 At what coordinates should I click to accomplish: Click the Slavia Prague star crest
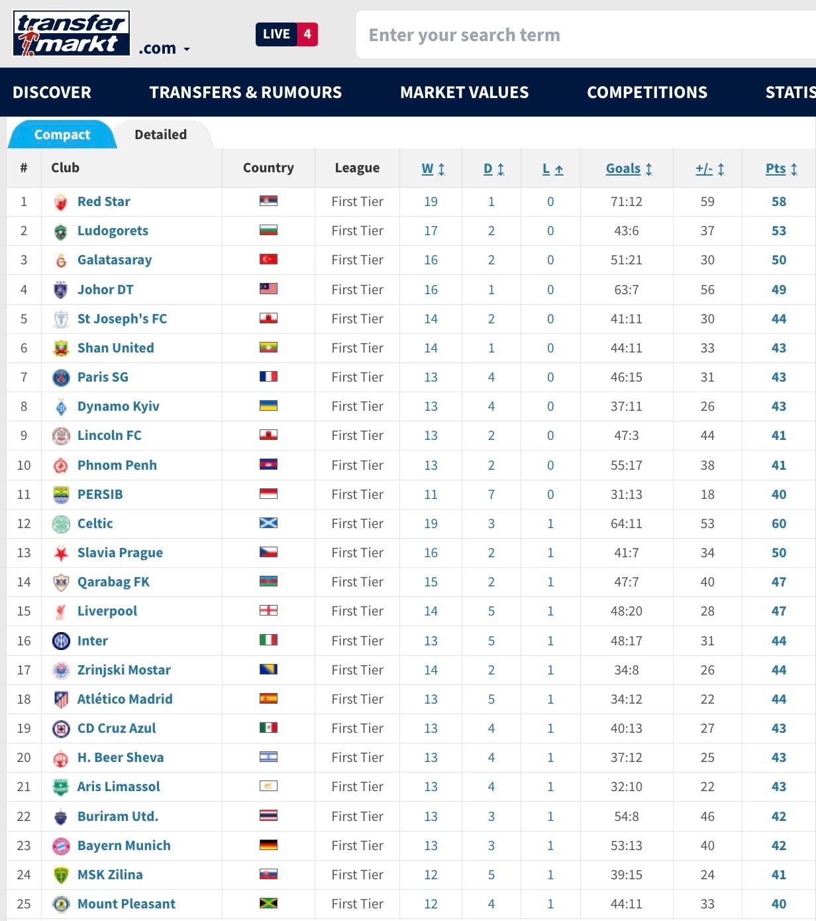(61, 553)
